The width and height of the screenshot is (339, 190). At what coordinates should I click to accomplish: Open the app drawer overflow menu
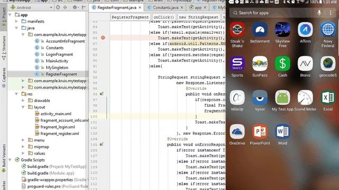point(331,13)
